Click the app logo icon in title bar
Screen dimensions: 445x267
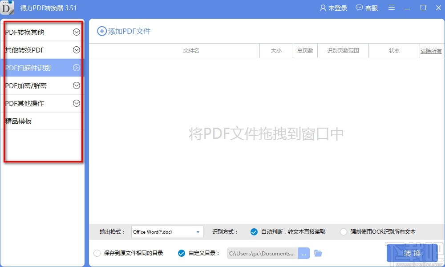coord(7,8)
